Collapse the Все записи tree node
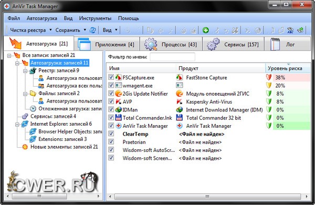This screenshot has height=205, width=315. point(9,55)
